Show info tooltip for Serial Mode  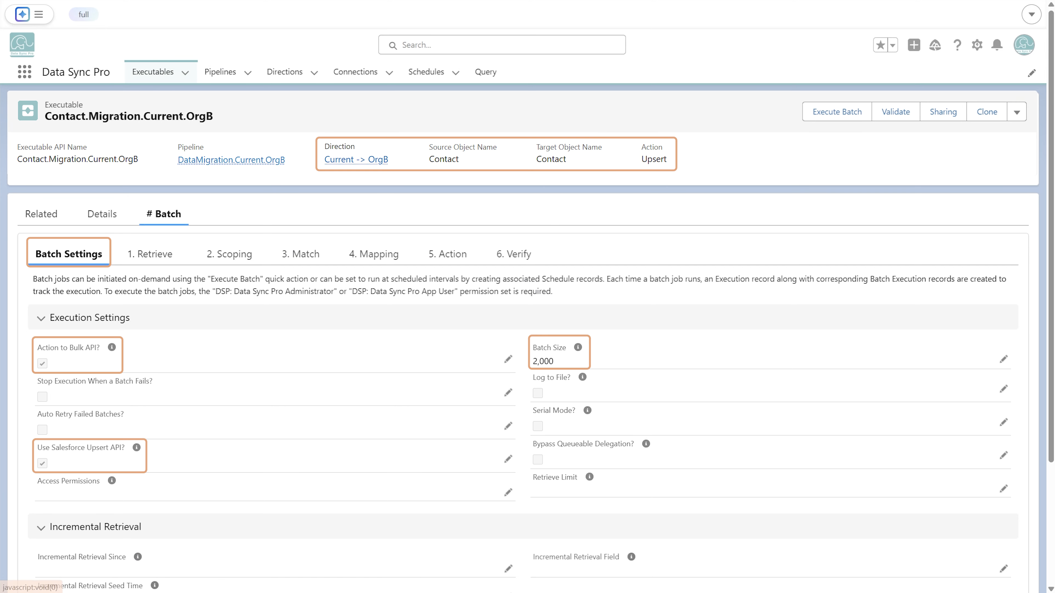587,410
